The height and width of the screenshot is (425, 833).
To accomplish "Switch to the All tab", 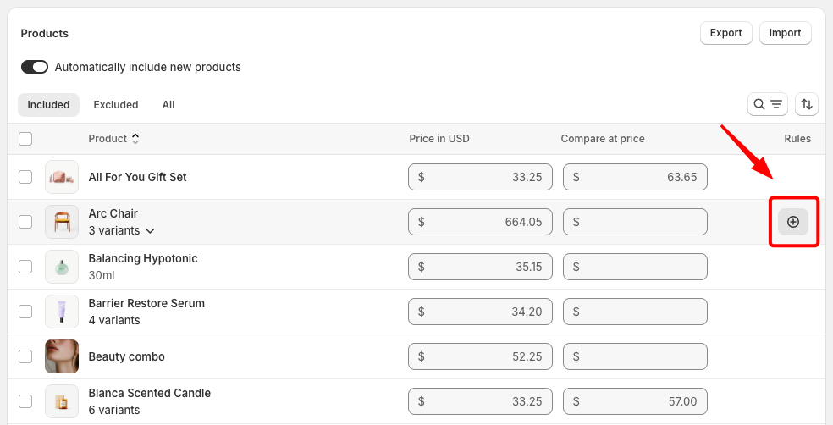I will pyautogui.click(x=168, y=105).
